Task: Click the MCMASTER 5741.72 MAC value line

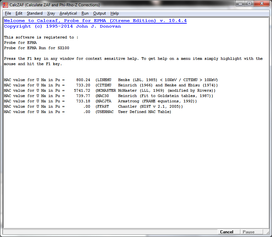Action: tap(110, 90)
